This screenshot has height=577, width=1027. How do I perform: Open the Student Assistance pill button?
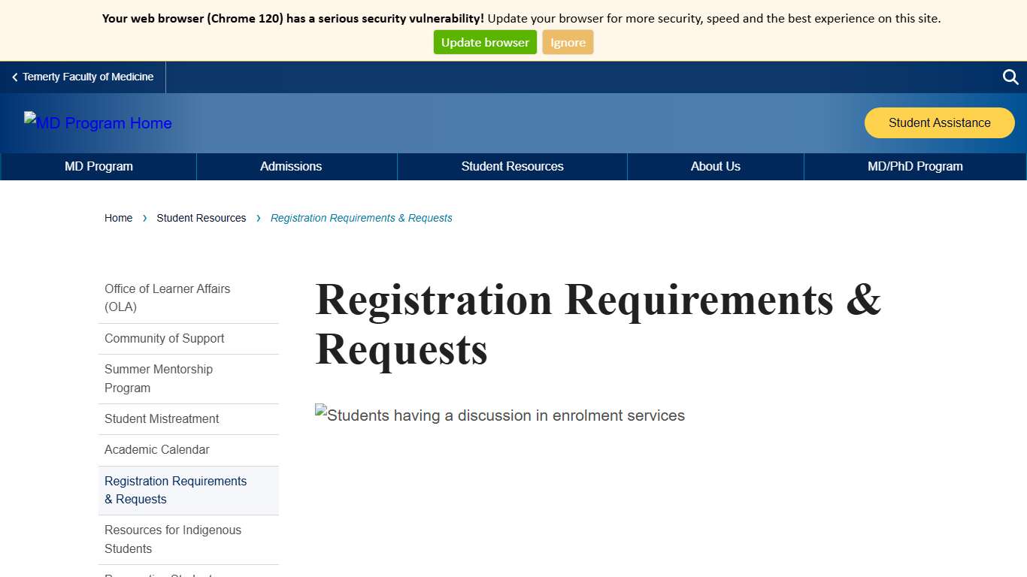click(939, 122)
